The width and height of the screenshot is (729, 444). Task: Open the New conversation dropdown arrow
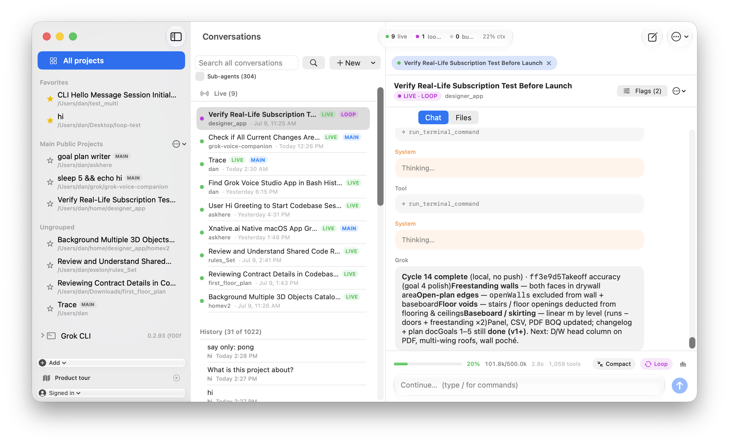click(373, 63)
